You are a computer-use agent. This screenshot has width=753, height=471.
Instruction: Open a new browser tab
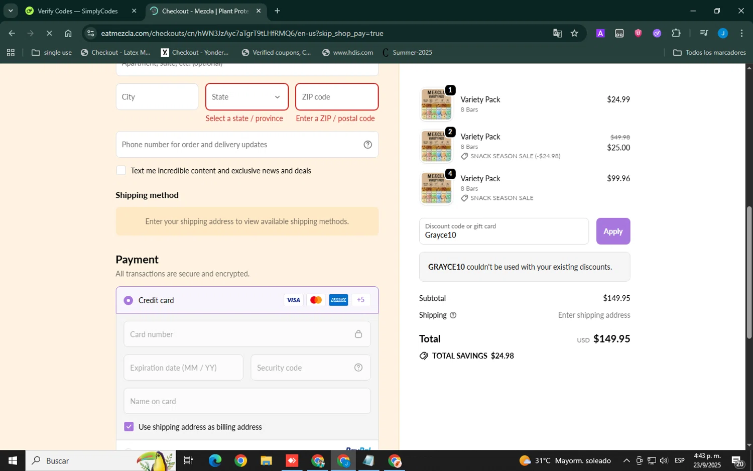click(x=277, y=11)
